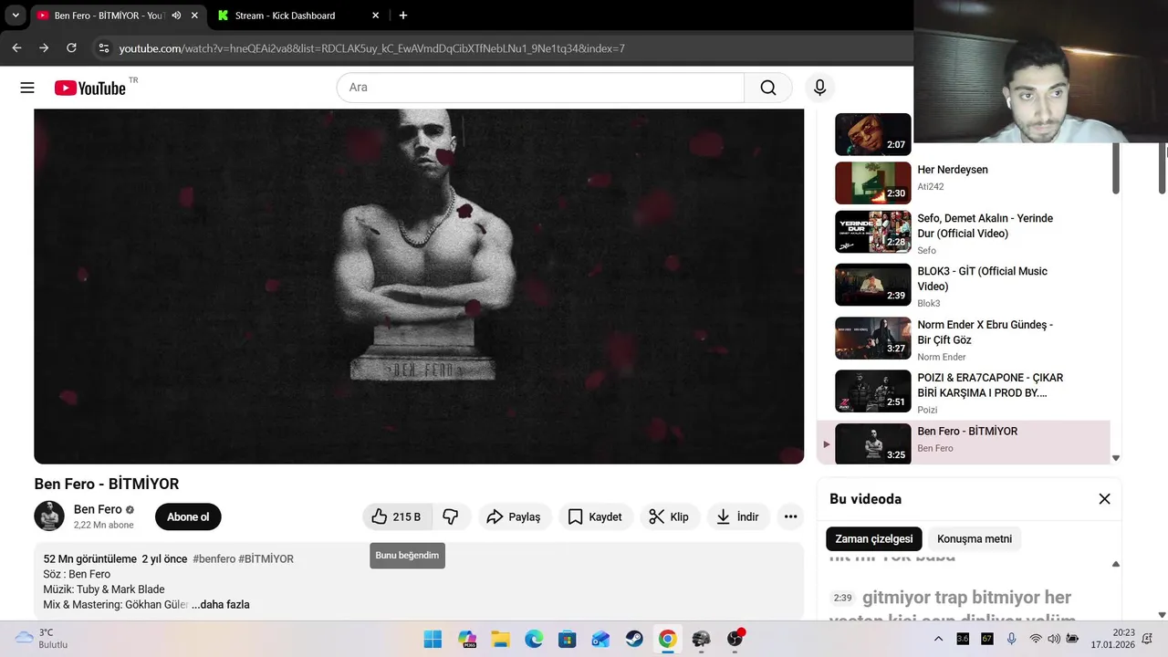Viewport: 1168px width, 657px height.
Task: Play BLOK3 - GİT playlist thumbnail
Action: (873, 285)
